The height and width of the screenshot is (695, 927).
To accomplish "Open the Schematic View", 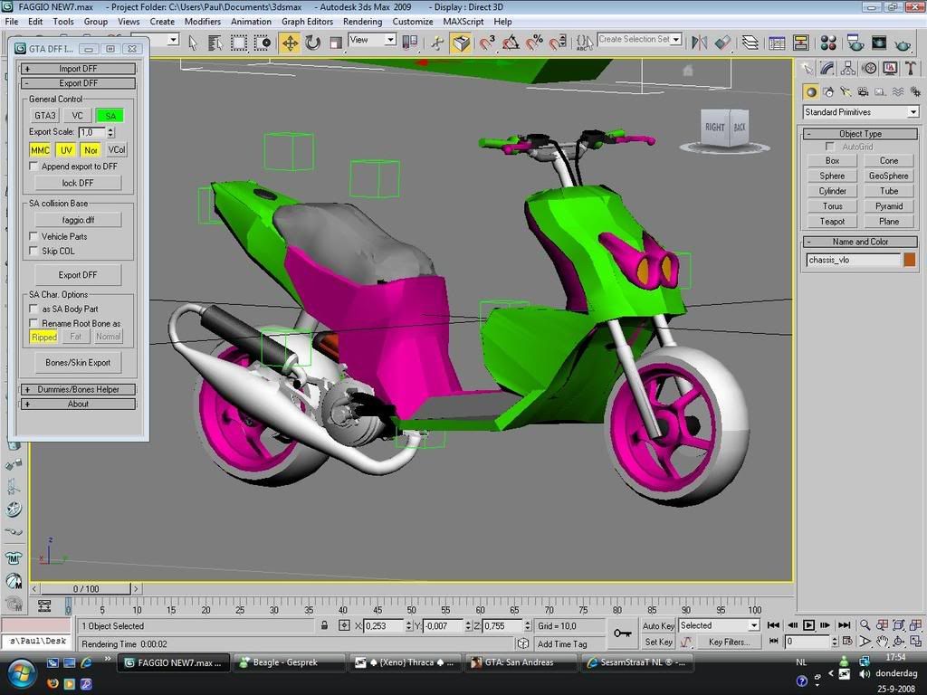I will (x=801, y=43).
